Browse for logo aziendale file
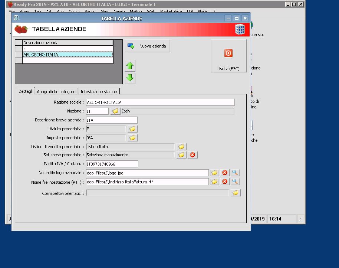This screenshot has width=339, height=268. [x=214, y=173]
